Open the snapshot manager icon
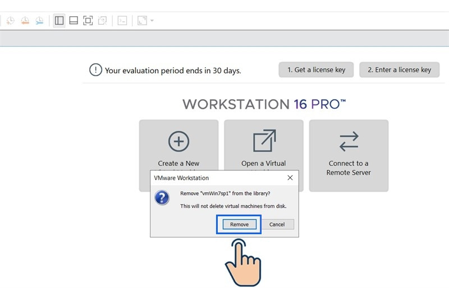 [x=39, y=21]
